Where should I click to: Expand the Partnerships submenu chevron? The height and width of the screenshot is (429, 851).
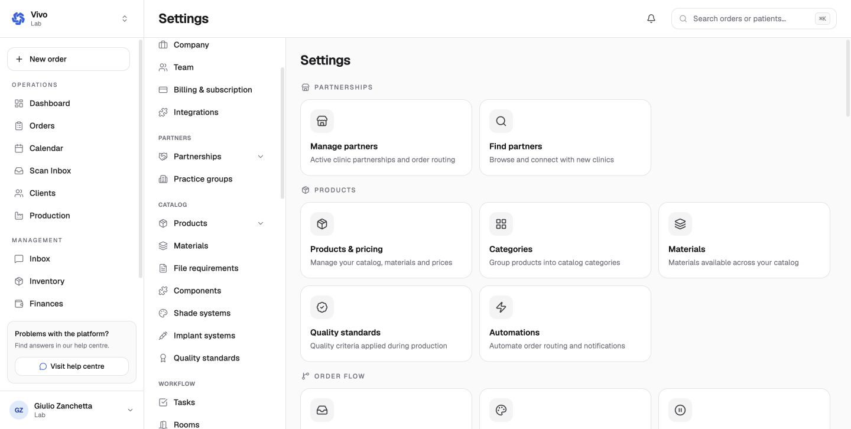(x=261, y=157)
